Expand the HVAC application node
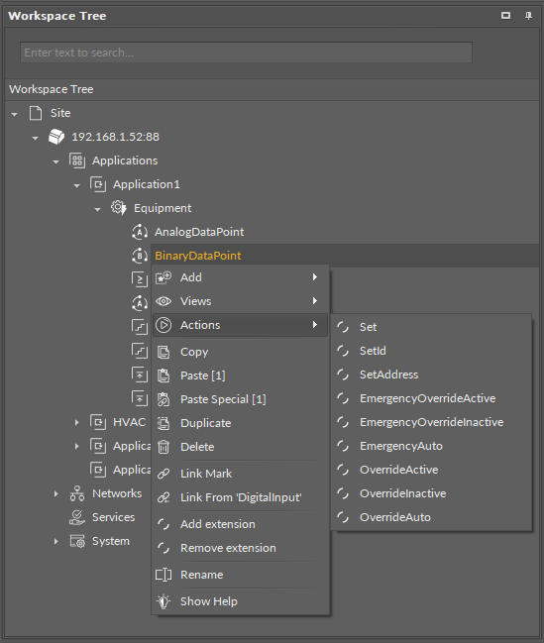 [x=76, y=422]
